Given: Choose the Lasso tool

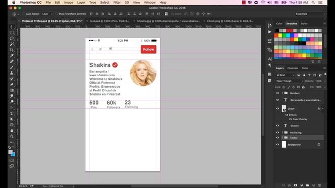Looking at the screenshot, I should pos(12,38).
